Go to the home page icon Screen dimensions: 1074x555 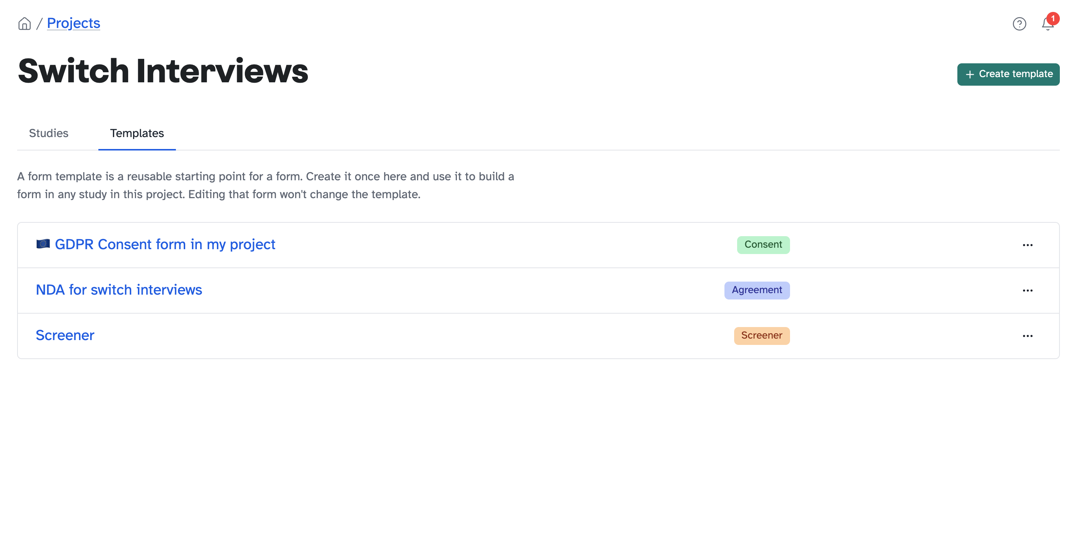(24, 23)
